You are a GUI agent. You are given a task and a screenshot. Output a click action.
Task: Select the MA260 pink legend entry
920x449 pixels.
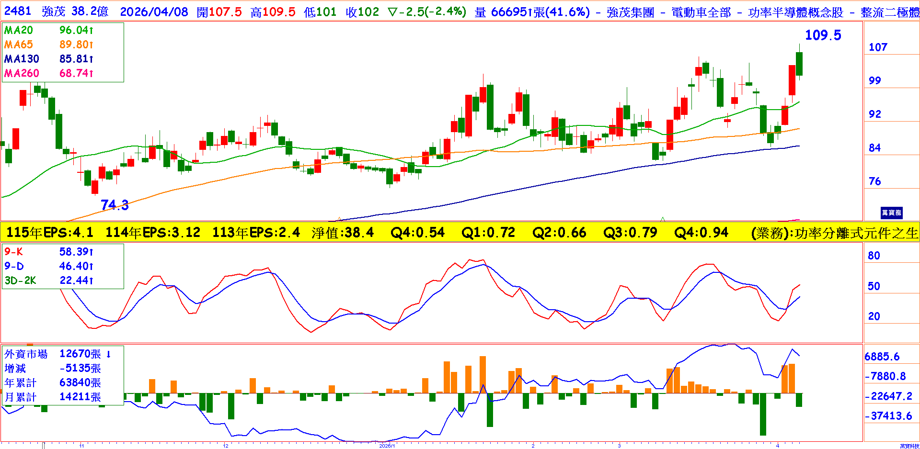(22, 73)
